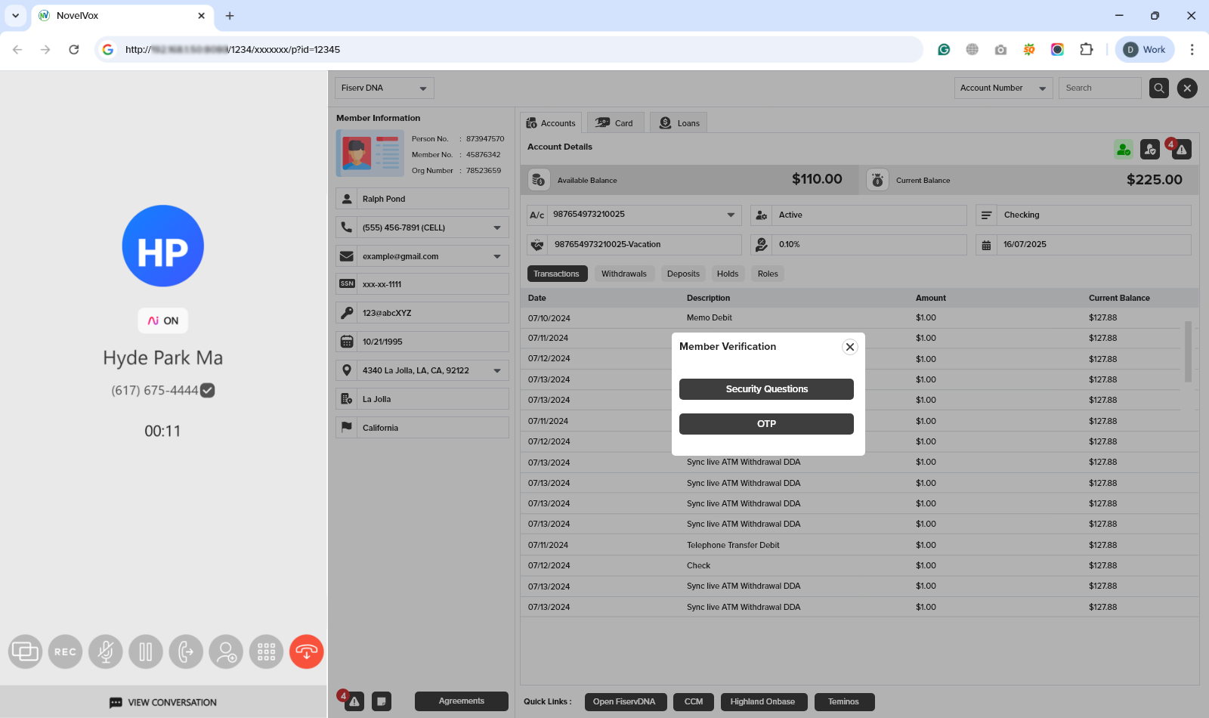Click the location pin address icon
The height and width of the screenshot is (718, 1209).
pos(347,370)
